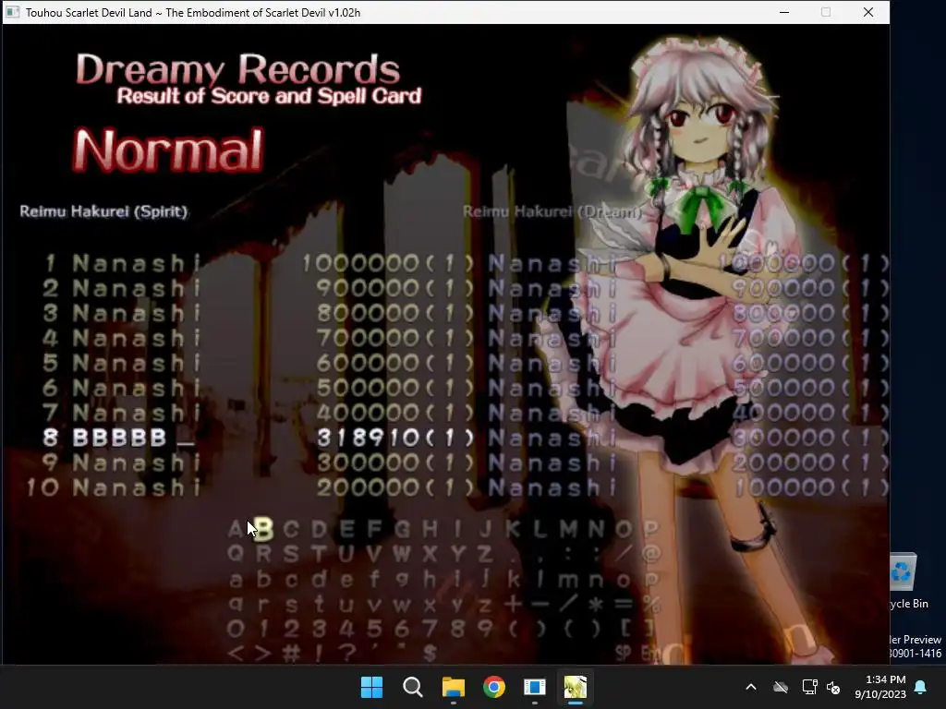Click the BBBBB_ name entry field
Screen dimensions: 946x709
tap(133, 439)
